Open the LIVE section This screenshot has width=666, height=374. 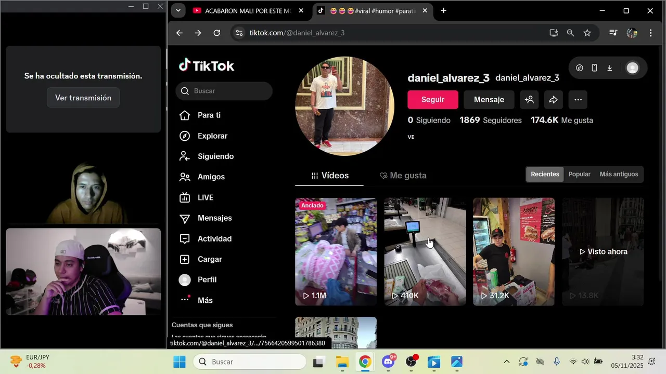click(x=196, y=197)
